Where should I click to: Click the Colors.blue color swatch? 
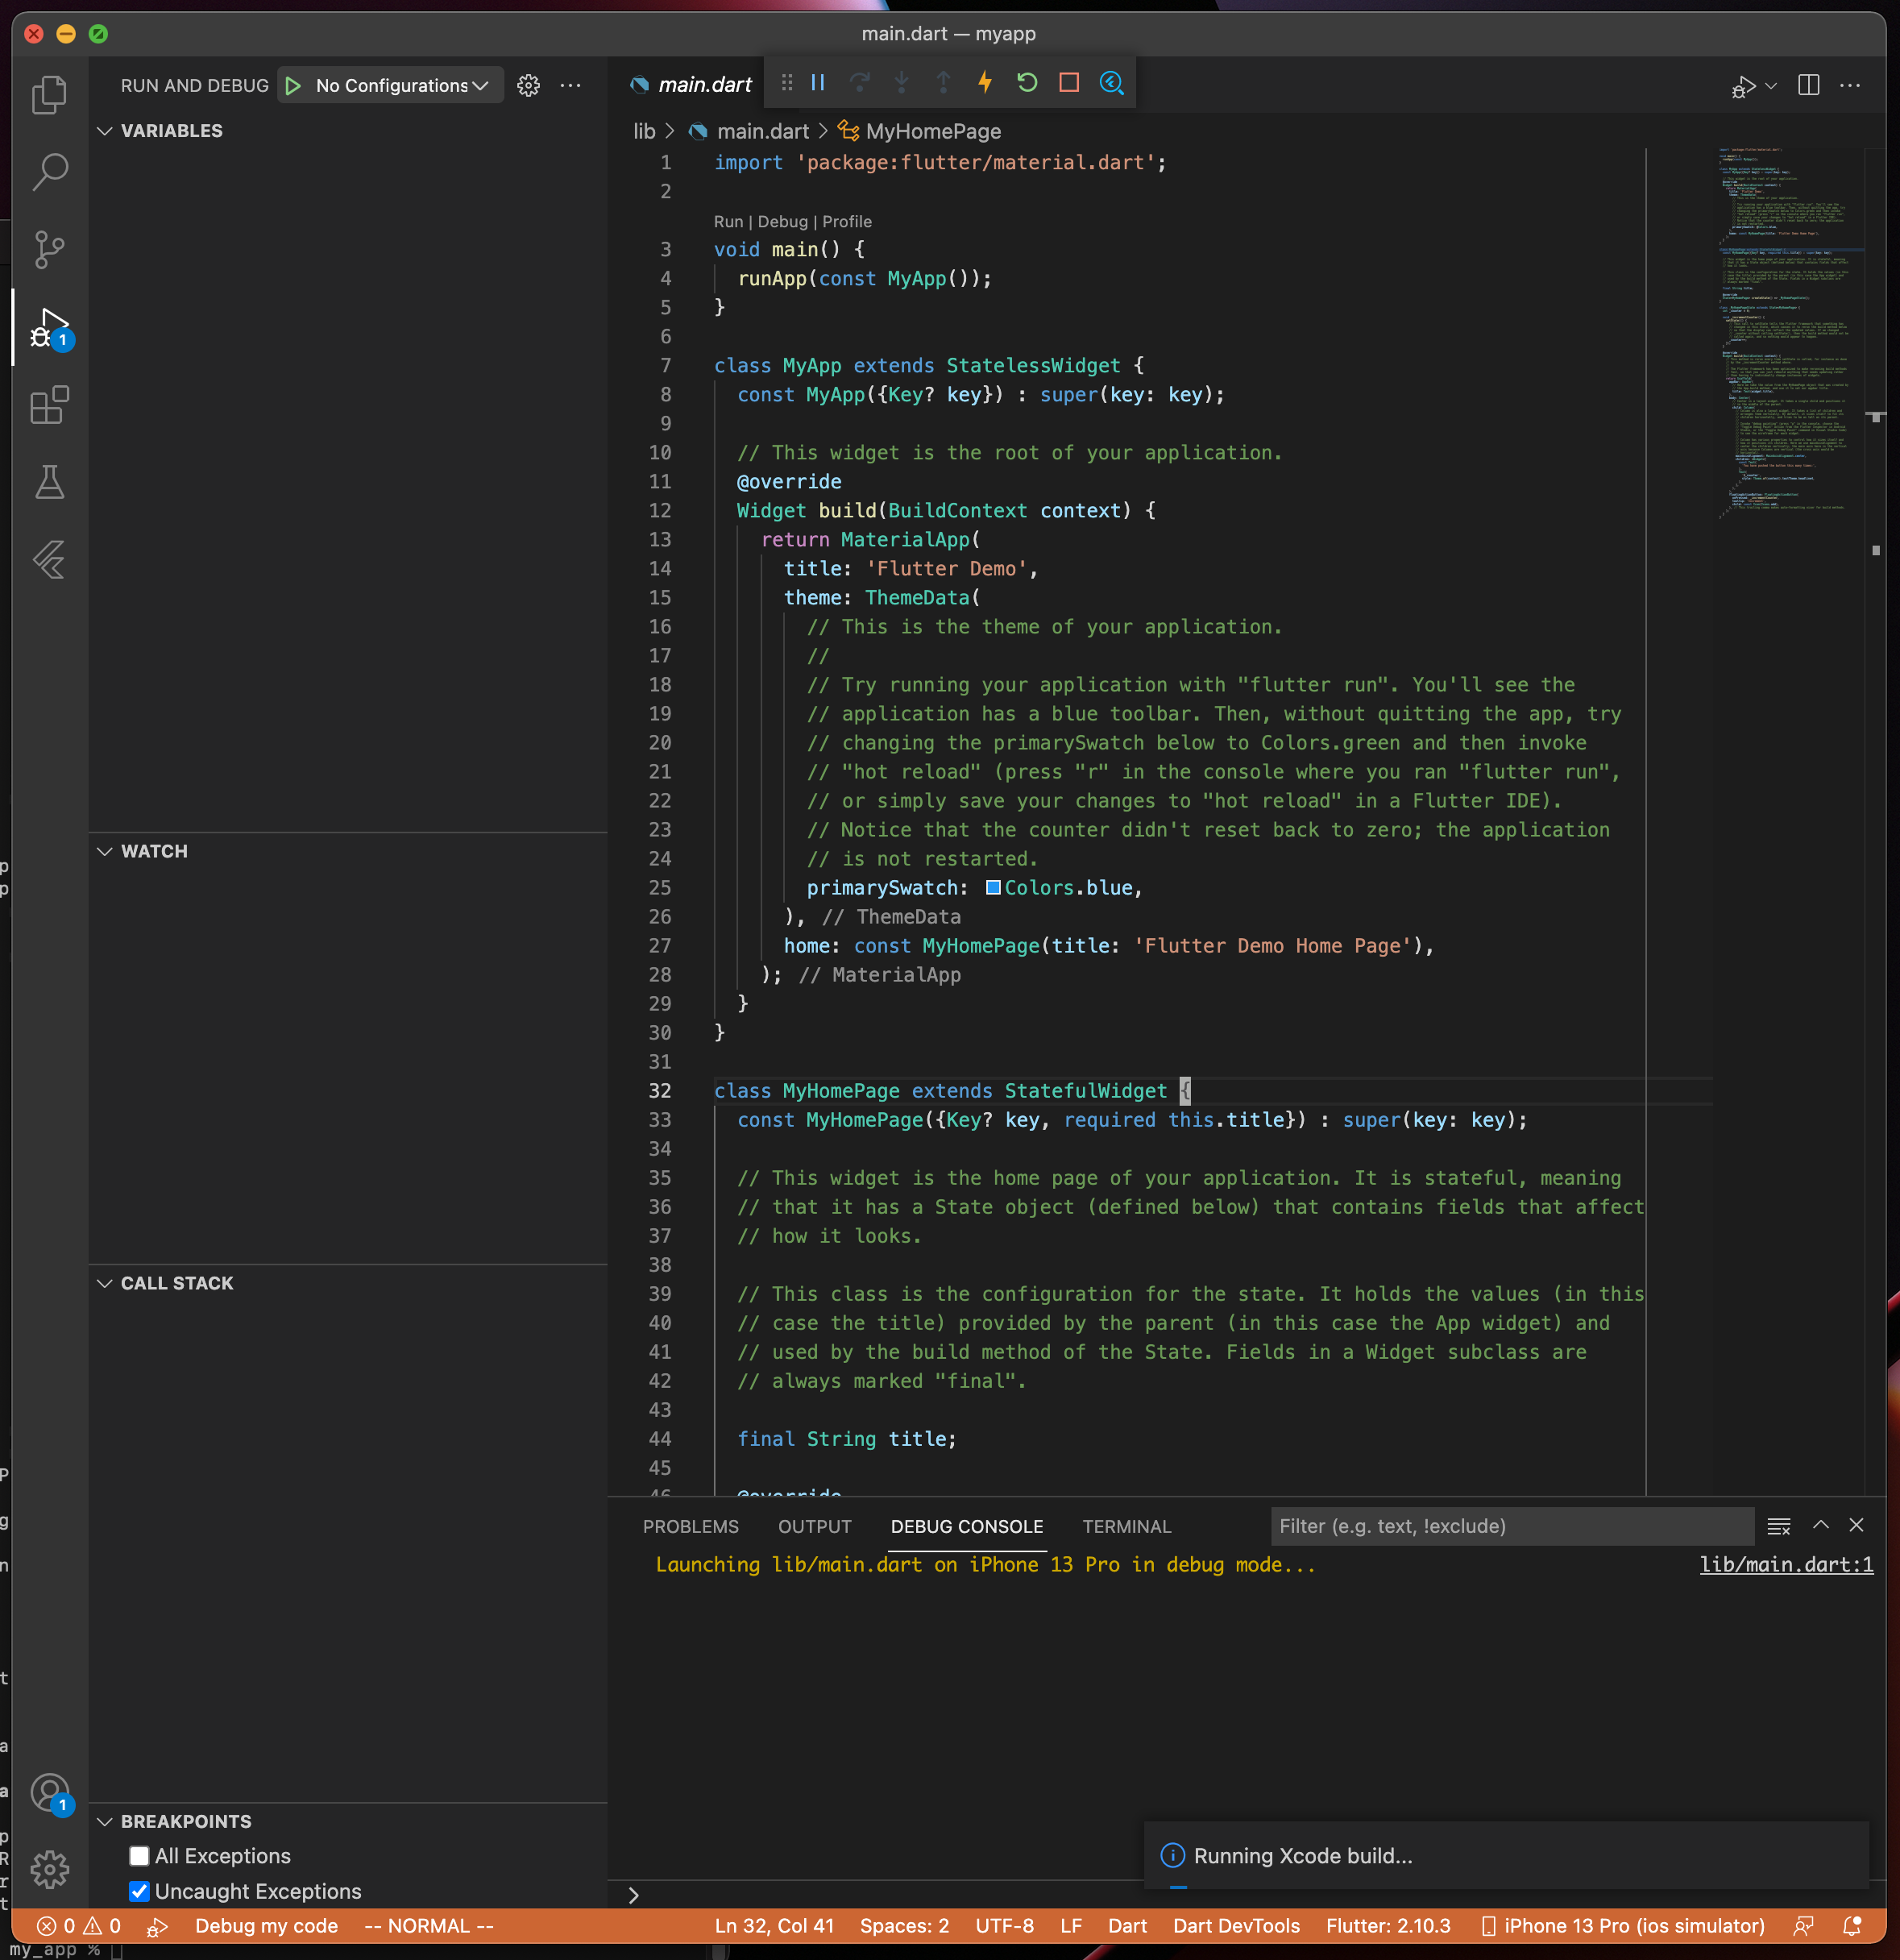(993, 888)
